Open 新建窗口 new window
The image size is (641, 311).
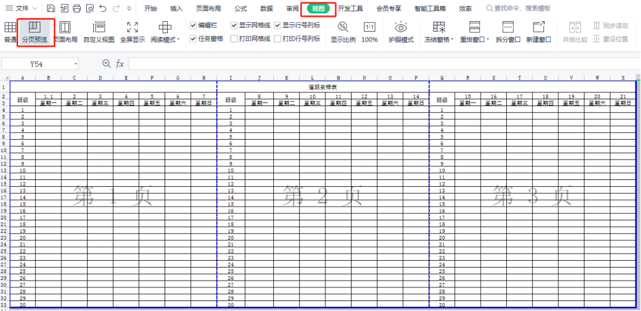(x=539, y=33)
